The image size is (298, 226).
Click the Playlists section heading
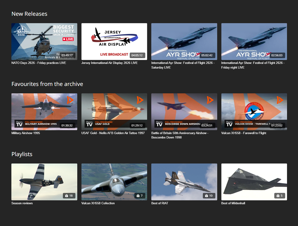coord(22,154)
